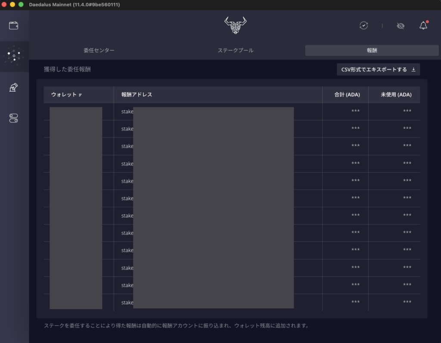Image resolution: width=441 pixels, height=343 pixels.
Task: Switch to the ステークプール tab
Action: pos(236,50)
